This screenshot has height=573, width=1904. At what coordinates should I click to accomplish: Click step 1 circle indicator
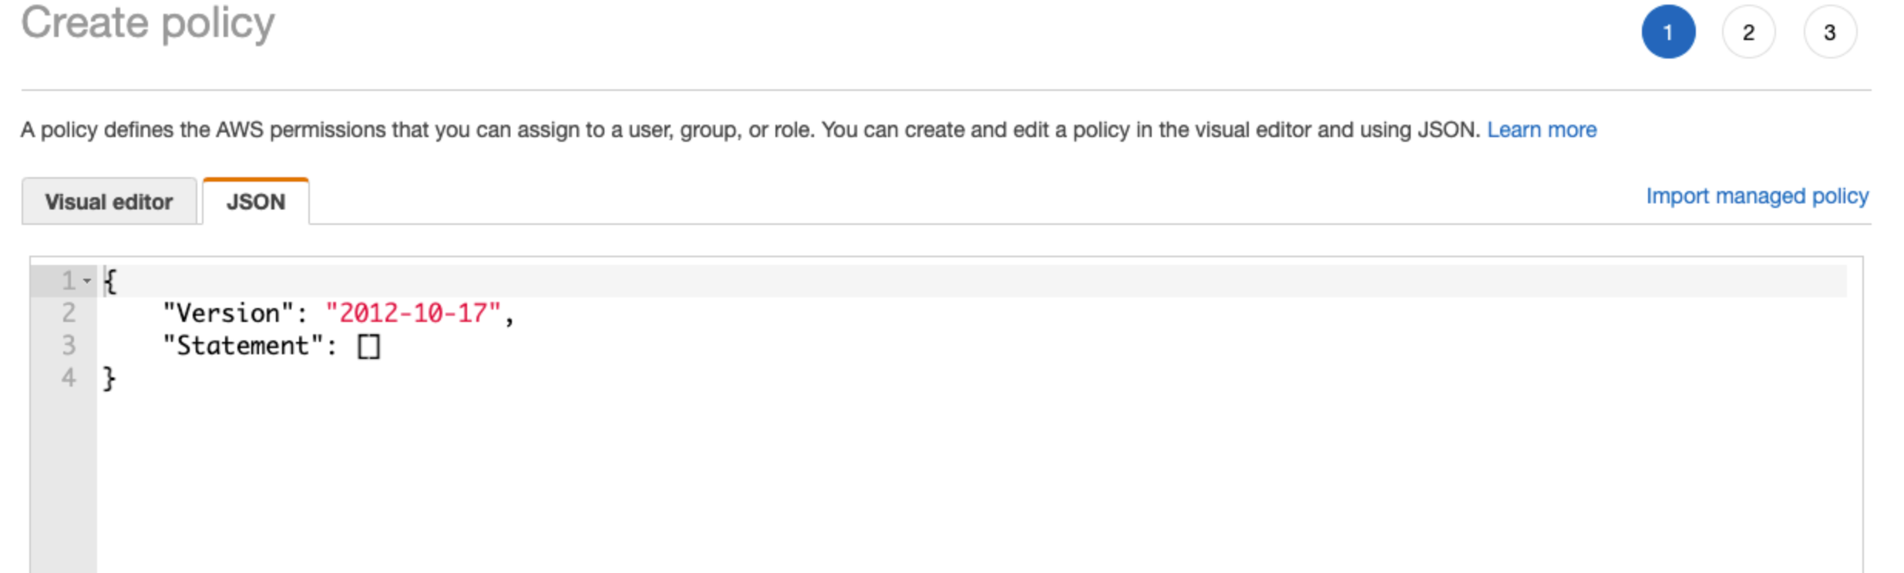pos(1667,32)
